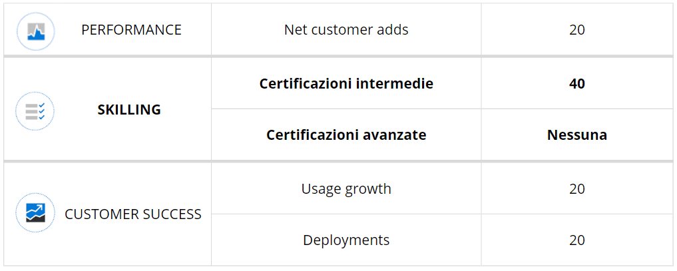Select the CUSTOMER SUCCESS category label
Image resolution: width=677 pixels, height=271 pixels.
click(133, 214)
